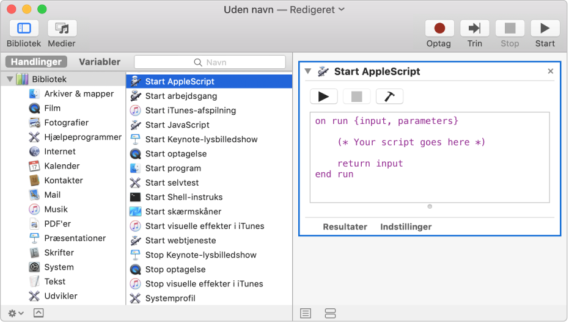Screen dimensions: 569x323
Task: Remove the Start AppleScript action with X
Action: click(x=550, y=71)
